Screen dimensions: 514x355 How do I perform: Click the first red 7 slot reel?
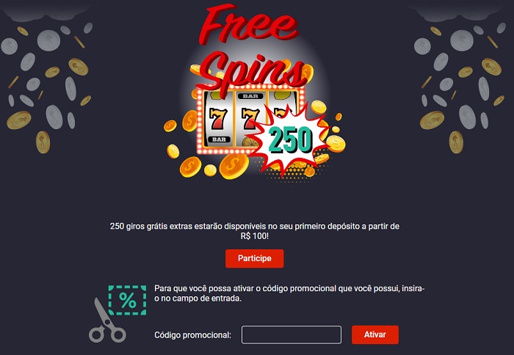(218, 119)
